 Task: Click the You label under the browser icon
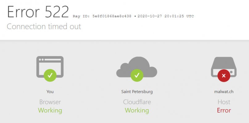[x=50, y=92]
